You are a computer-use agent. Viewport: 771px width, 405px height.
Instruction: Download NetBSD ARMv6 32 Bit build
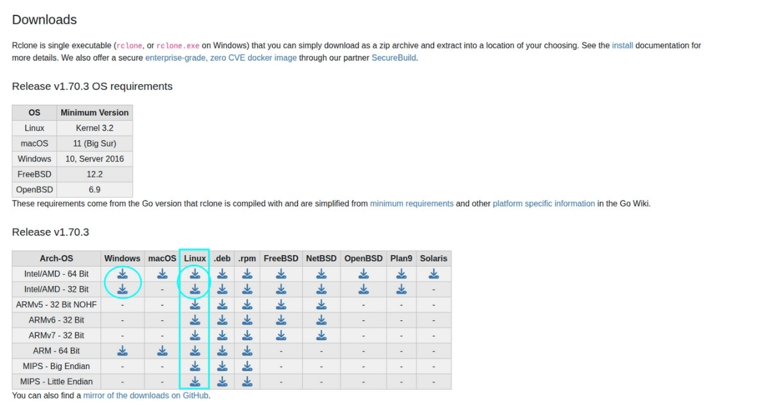pyautogui.click(x=321, y=319)
